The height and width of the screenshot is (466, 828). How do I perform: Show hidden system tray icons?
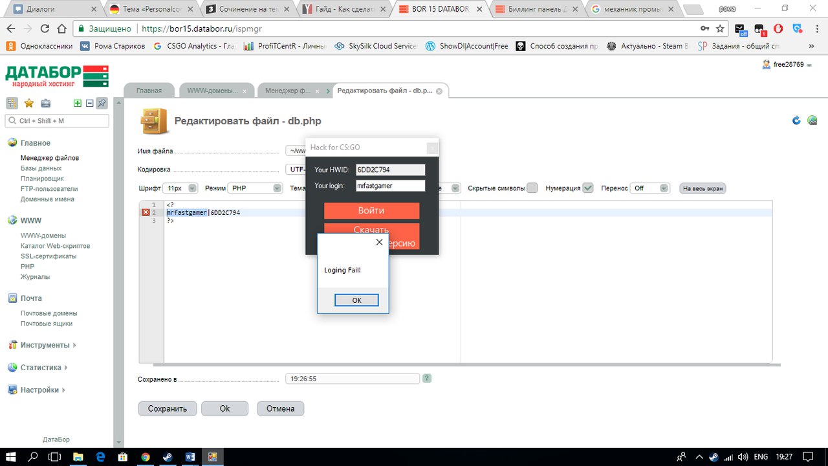coord(699,456)
